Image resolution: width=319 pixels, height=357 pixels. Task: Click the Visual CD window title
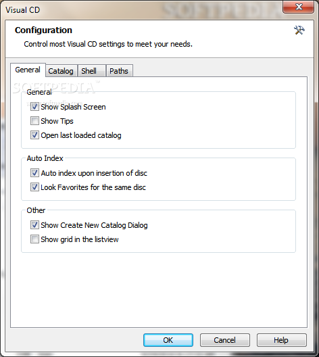(22, 9)
